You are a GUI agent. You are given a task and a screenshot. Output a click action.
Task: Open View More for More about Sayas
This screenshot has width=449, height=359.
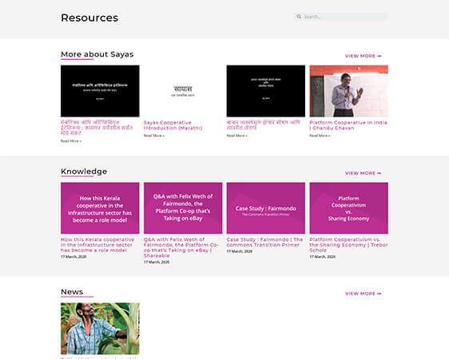pos(363,56)
